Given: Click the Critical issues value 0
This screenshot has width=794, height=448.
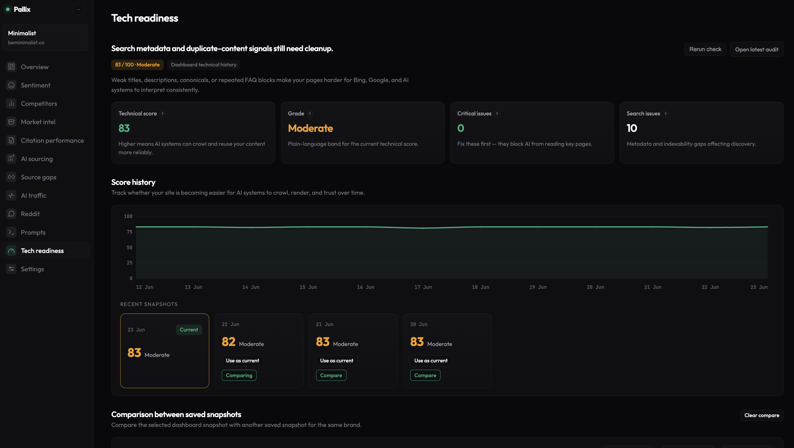Looking at the screenshot, I should pyautogui.click(x=460, y=128).
